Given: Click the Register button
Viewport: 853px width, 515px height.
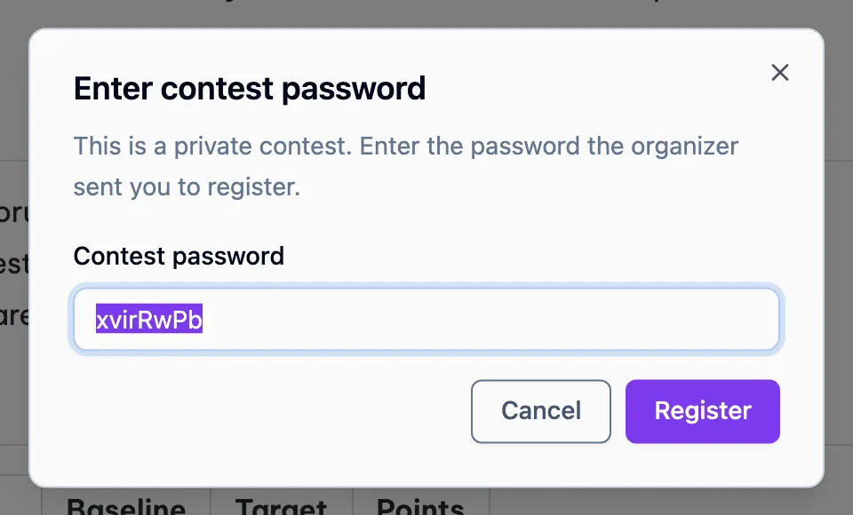Looking at the screenshot, I should (702, 411).
